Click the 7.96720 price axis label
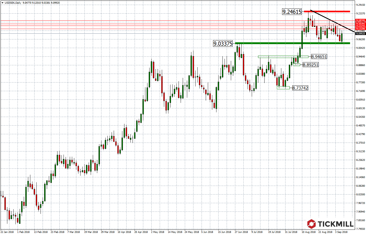The image size is (366, 235). 361,203
